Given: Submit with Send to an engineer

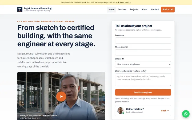Looking at the screenshot, I should [x=143, y=92].
